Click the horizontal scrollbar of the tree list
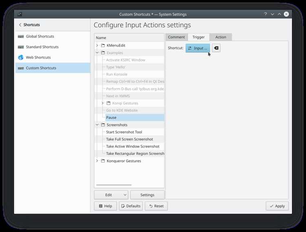306x232 pixels. 114,185
